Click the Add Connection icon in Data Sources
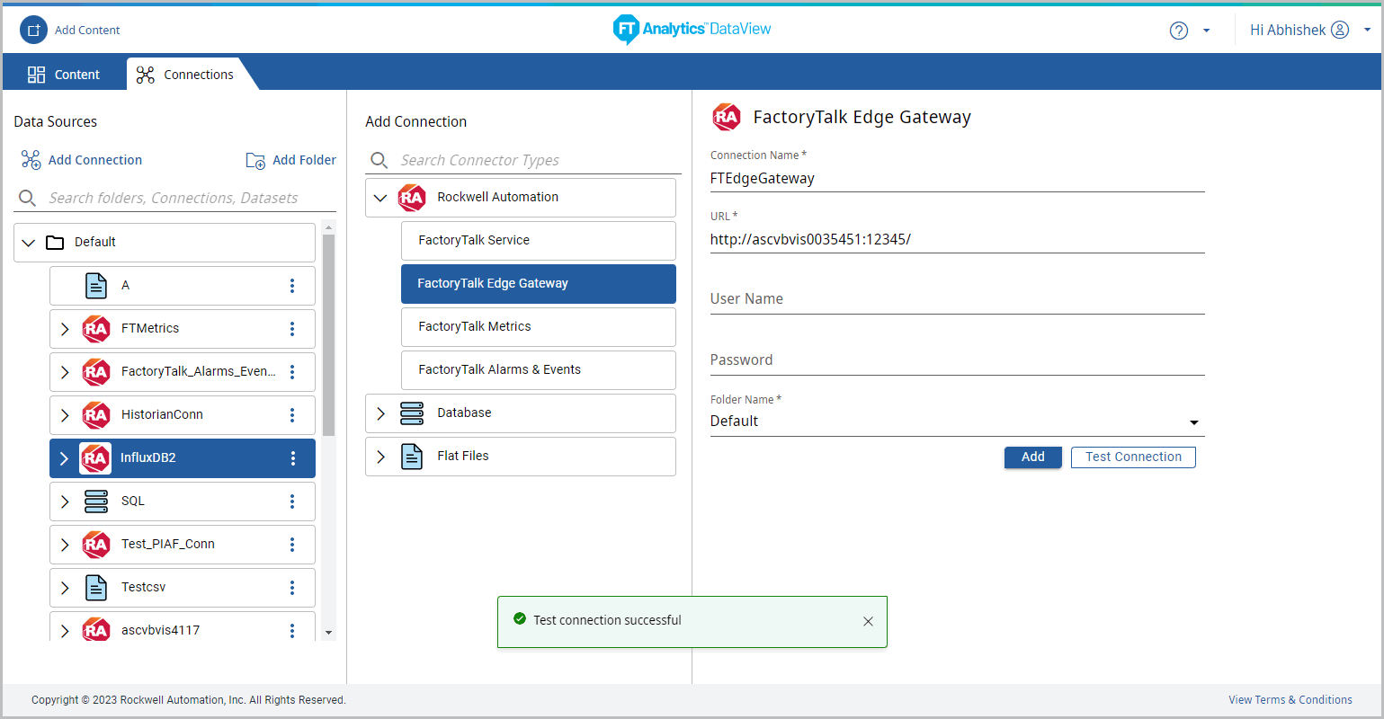1384x719 pixels. [x=31, y=160]
